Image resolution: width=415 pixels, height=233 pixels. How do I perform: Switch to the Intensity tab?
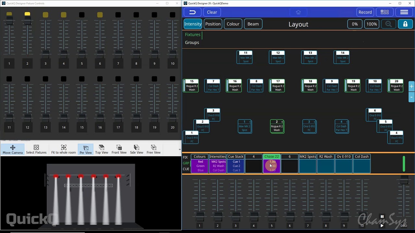(x=193, y=24)
